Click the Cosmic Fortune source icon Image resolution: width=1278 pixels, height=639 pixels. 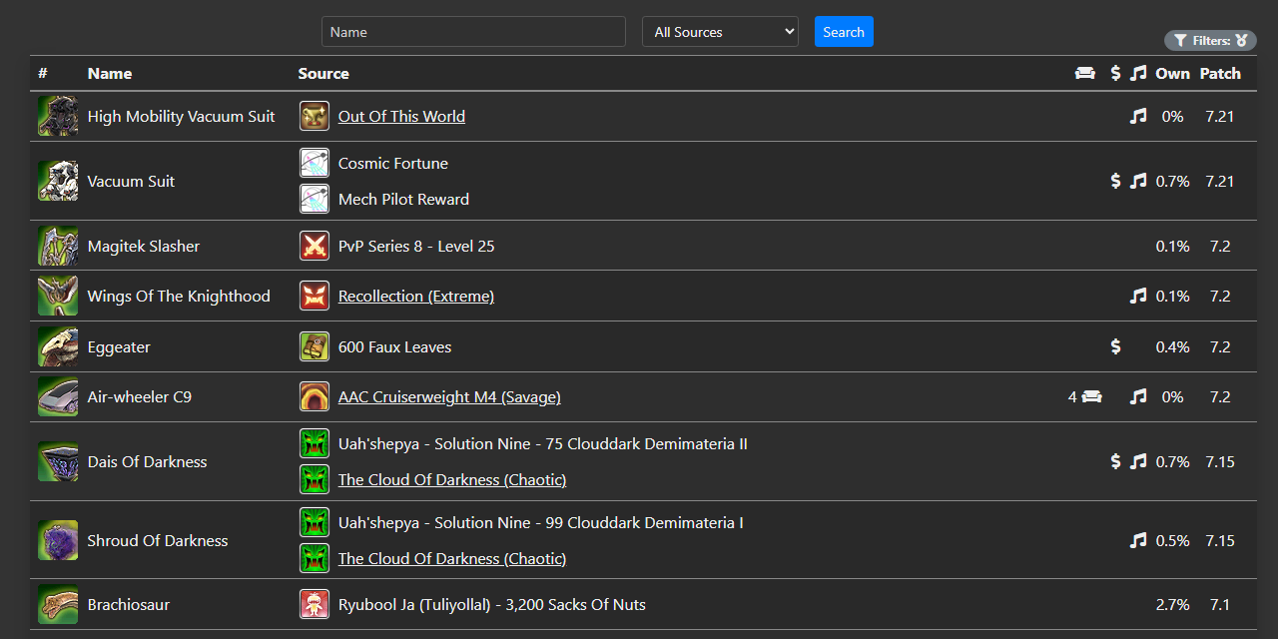click(315, 163)
